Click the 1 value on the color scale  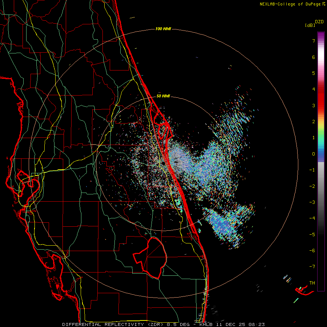tap(314, 138)
